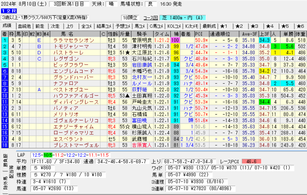307x195 pixels.
Task: Sort by the 上3F column header
Action: pyautogui.click(x=264, y=34)
